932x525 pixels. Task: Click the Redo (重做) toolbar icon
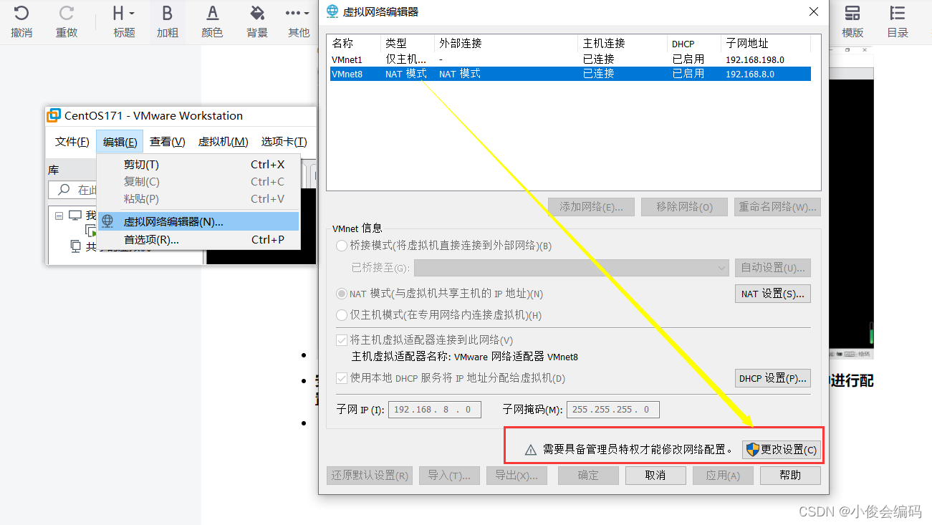tap(66, 13)
